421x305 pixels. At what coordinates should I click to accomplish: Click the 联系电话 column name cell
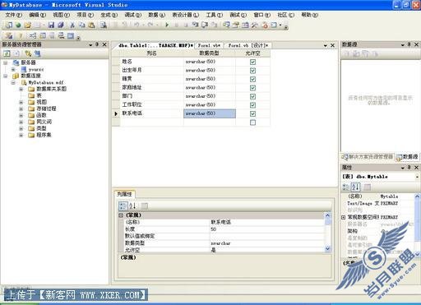pyautogui.click(x=151, y=113)
